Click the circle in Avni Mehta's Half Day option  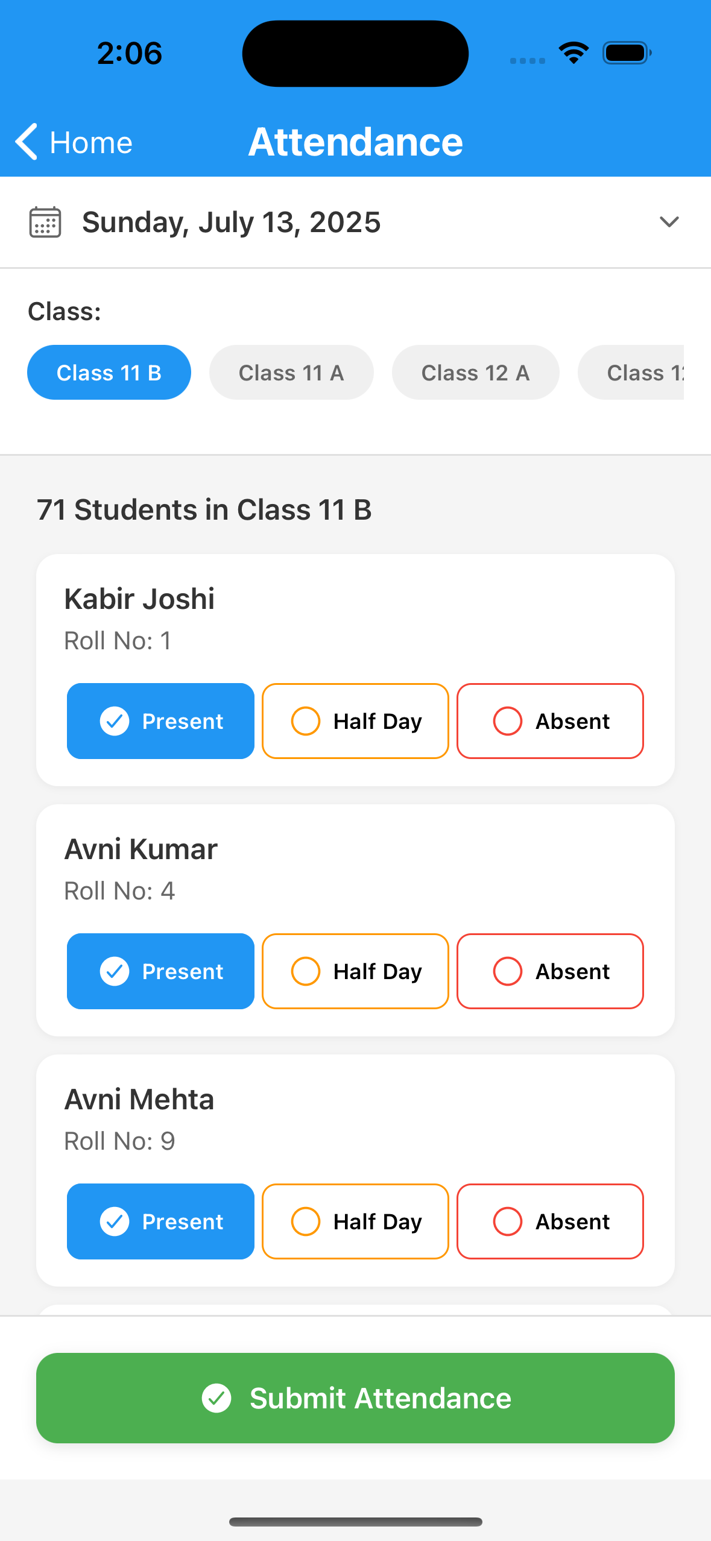[x=306, y=1221]
